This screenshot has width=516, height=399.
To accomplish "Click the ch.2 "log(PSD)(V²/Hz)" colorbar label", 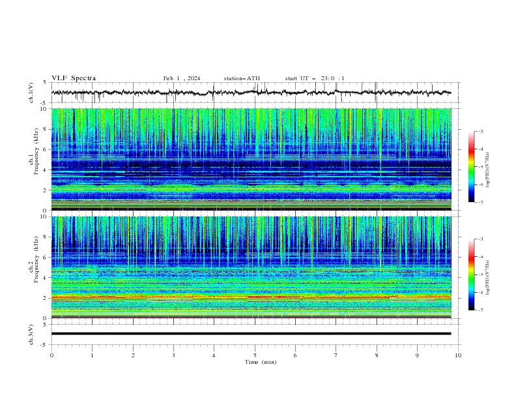I will (x=488, y=278).
